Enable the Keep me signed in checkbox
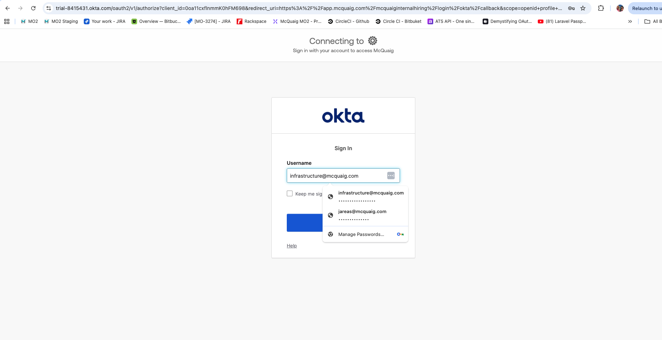 [x=290, y=193]
